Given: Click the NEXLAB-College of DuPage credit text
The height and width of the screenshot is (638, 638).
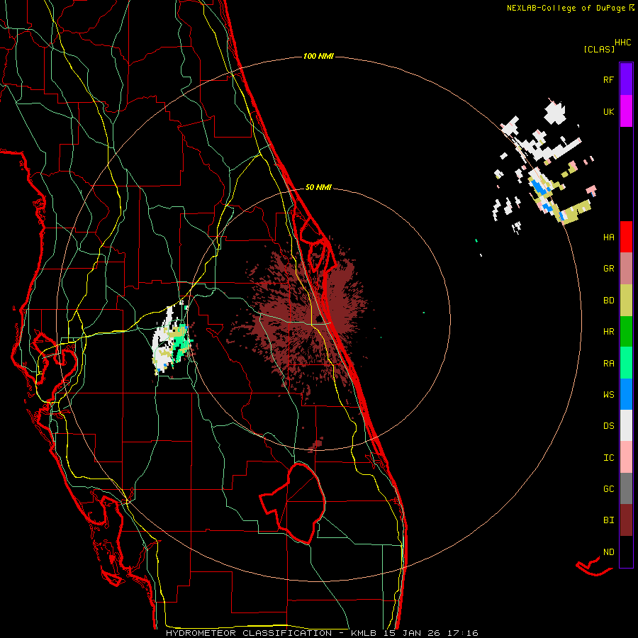Looking at the screenshot, I should (566, 8).
